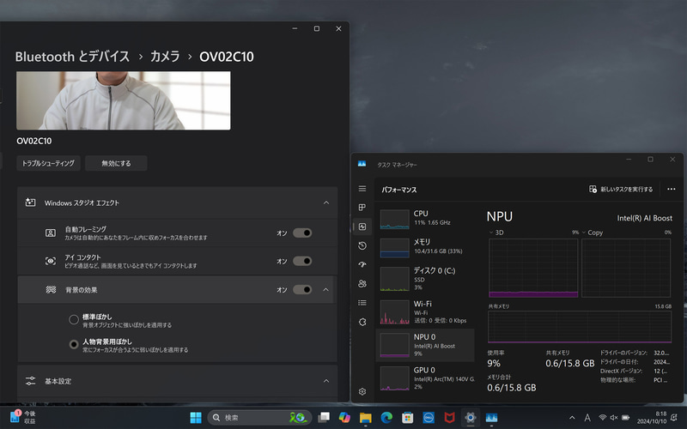The width and height of the screenshot is (687, 429).
Task: Select 人物背景用ぼかし radio option
Action: (x=74, y=345)
